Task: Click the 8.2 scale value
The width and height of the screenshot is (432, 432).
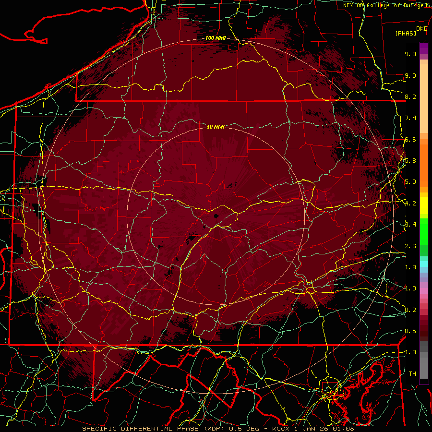Action: point(410,96)
